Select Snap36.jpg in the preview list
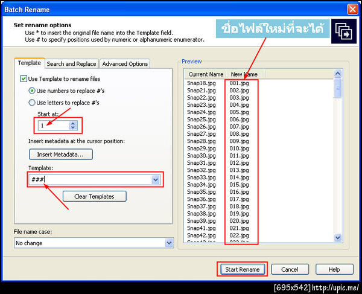 [202, 199]
